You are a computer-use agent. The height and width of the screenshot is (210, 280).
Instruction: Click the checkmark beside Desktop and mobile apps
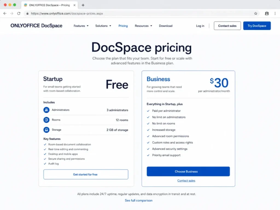pyautogui.click(x=45, y=154)
